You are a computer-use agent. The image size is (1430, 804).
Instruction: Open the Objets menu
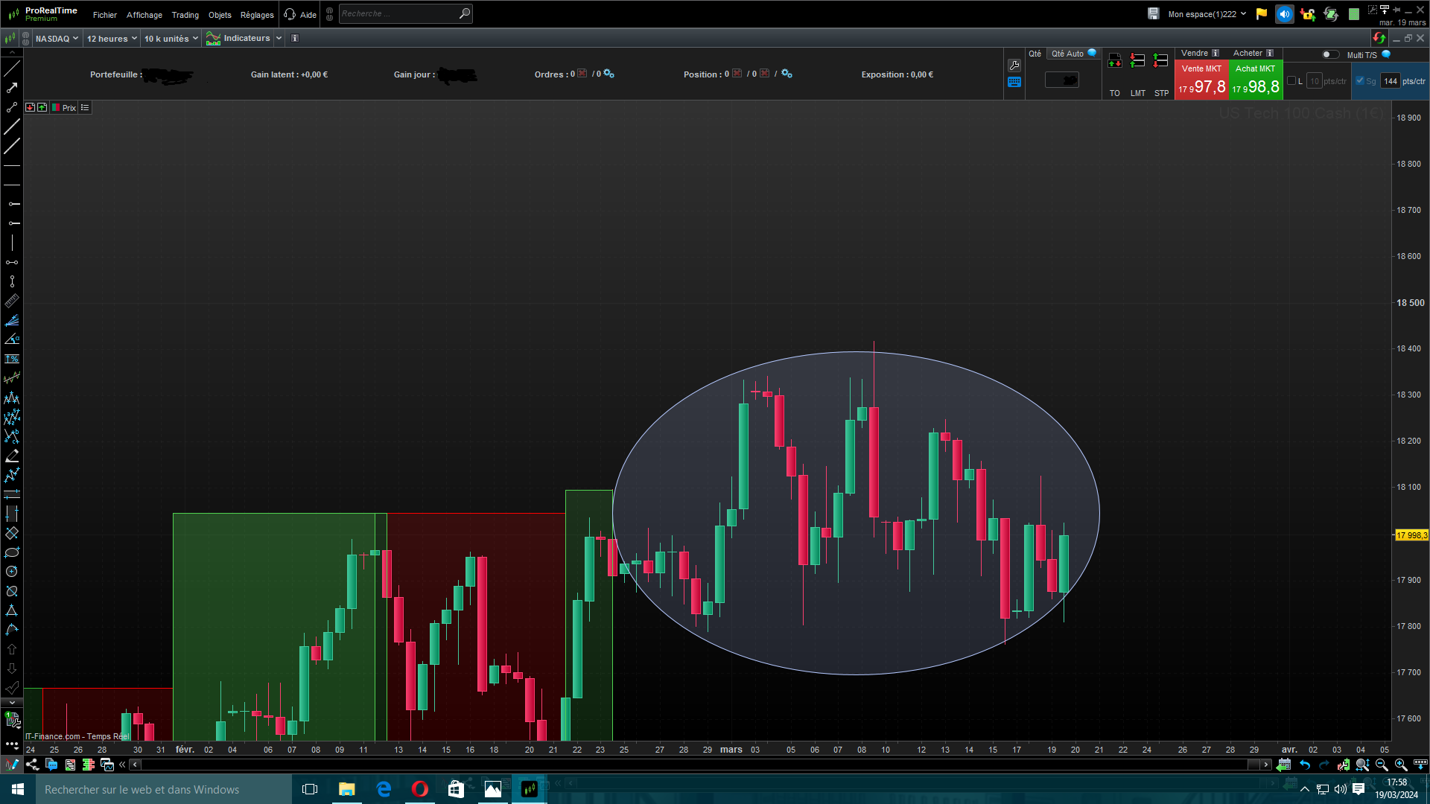220,15
